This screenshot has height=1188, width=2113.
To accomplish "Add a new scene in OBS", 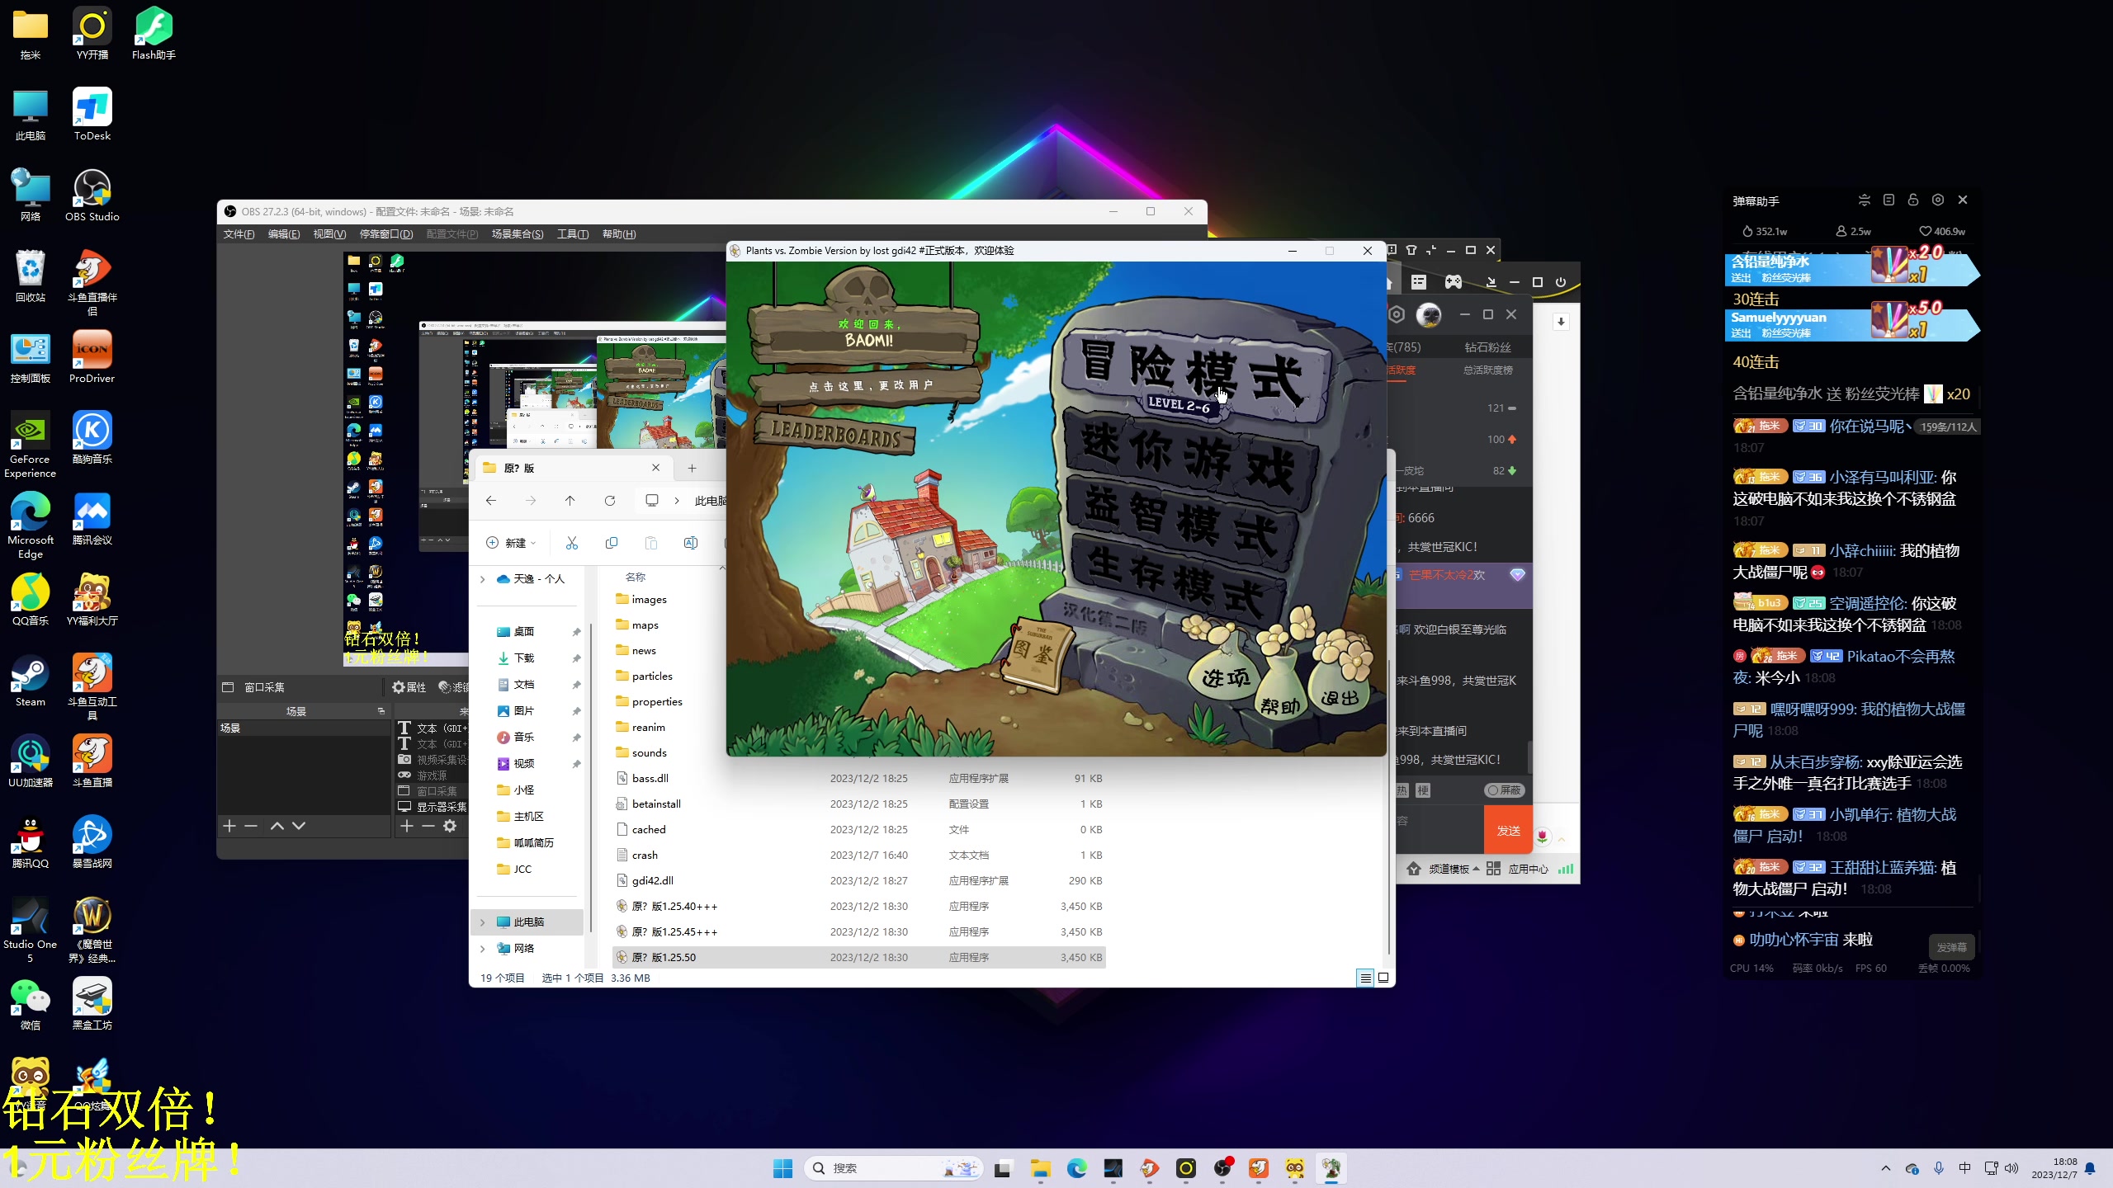I will click(x=229, y=826).
